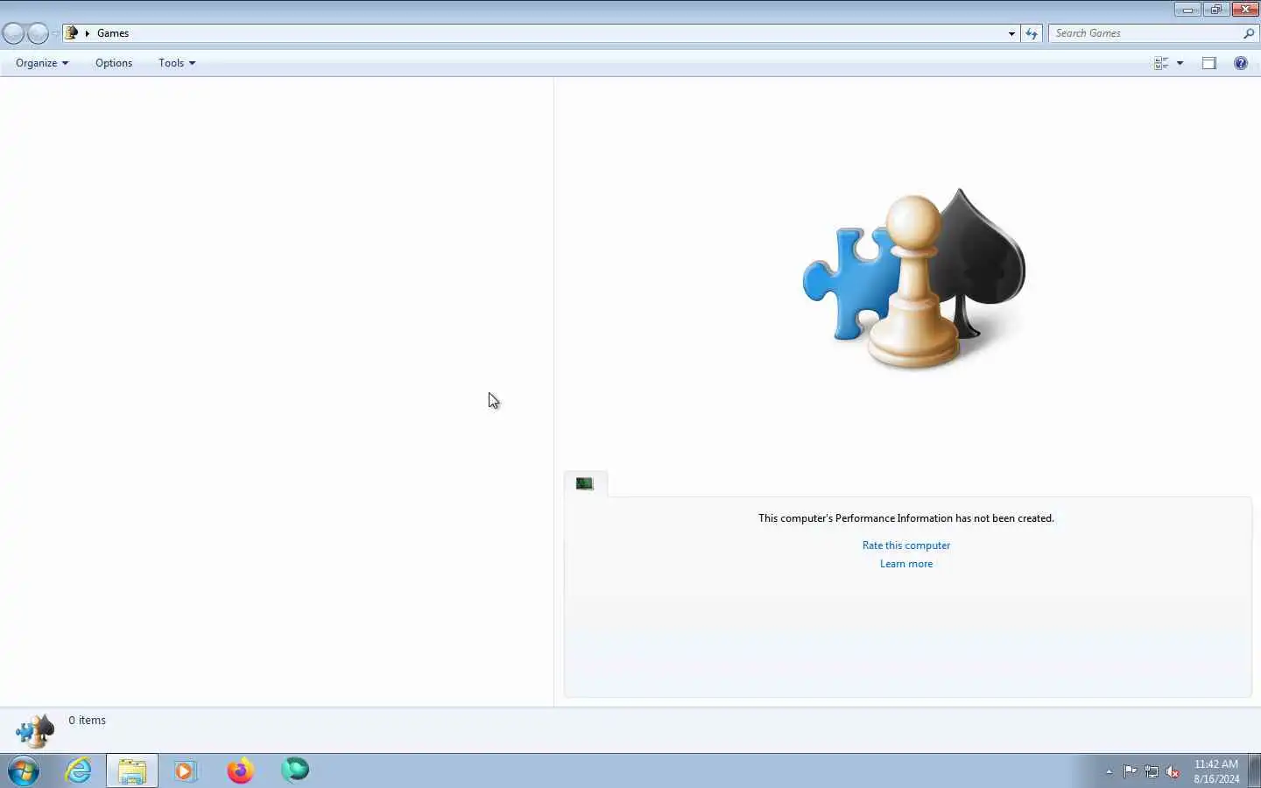
Task: Click the search magnifier icon
Action: [1249, 33]
